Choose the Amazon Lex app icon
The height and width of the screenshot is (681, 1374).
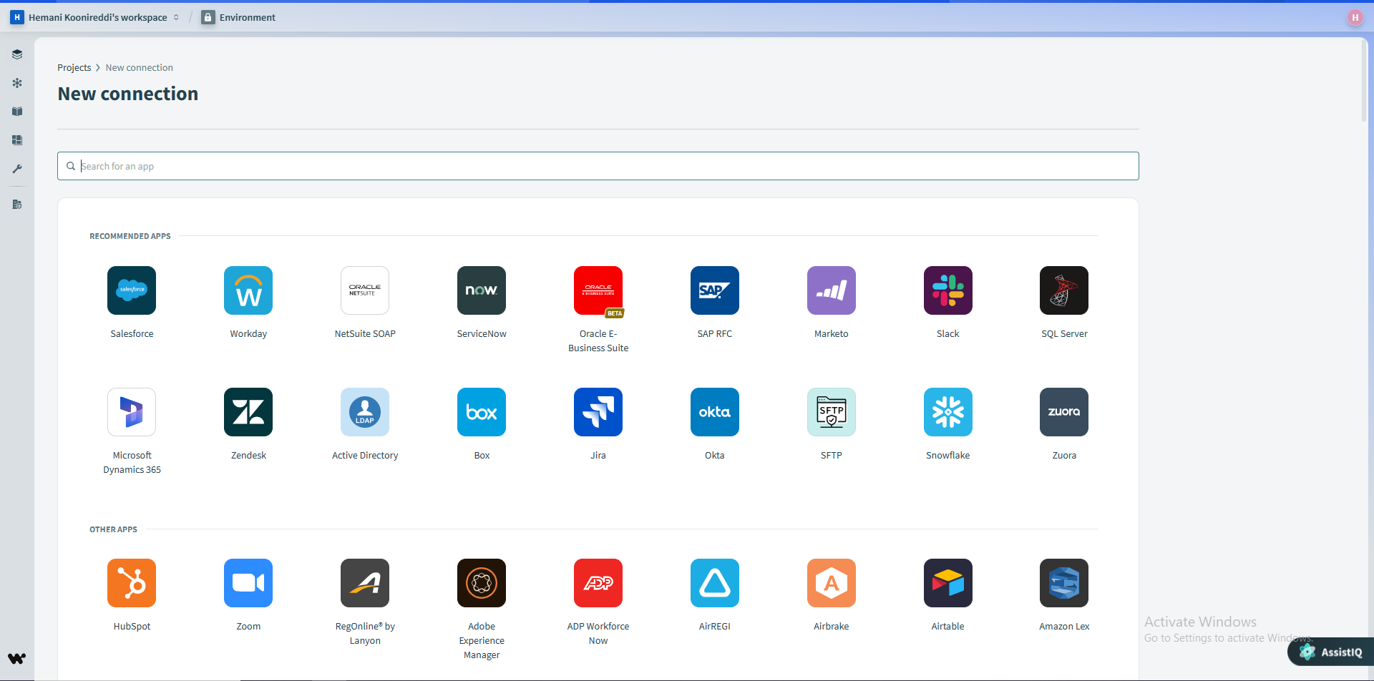[x=1064, y=583]
